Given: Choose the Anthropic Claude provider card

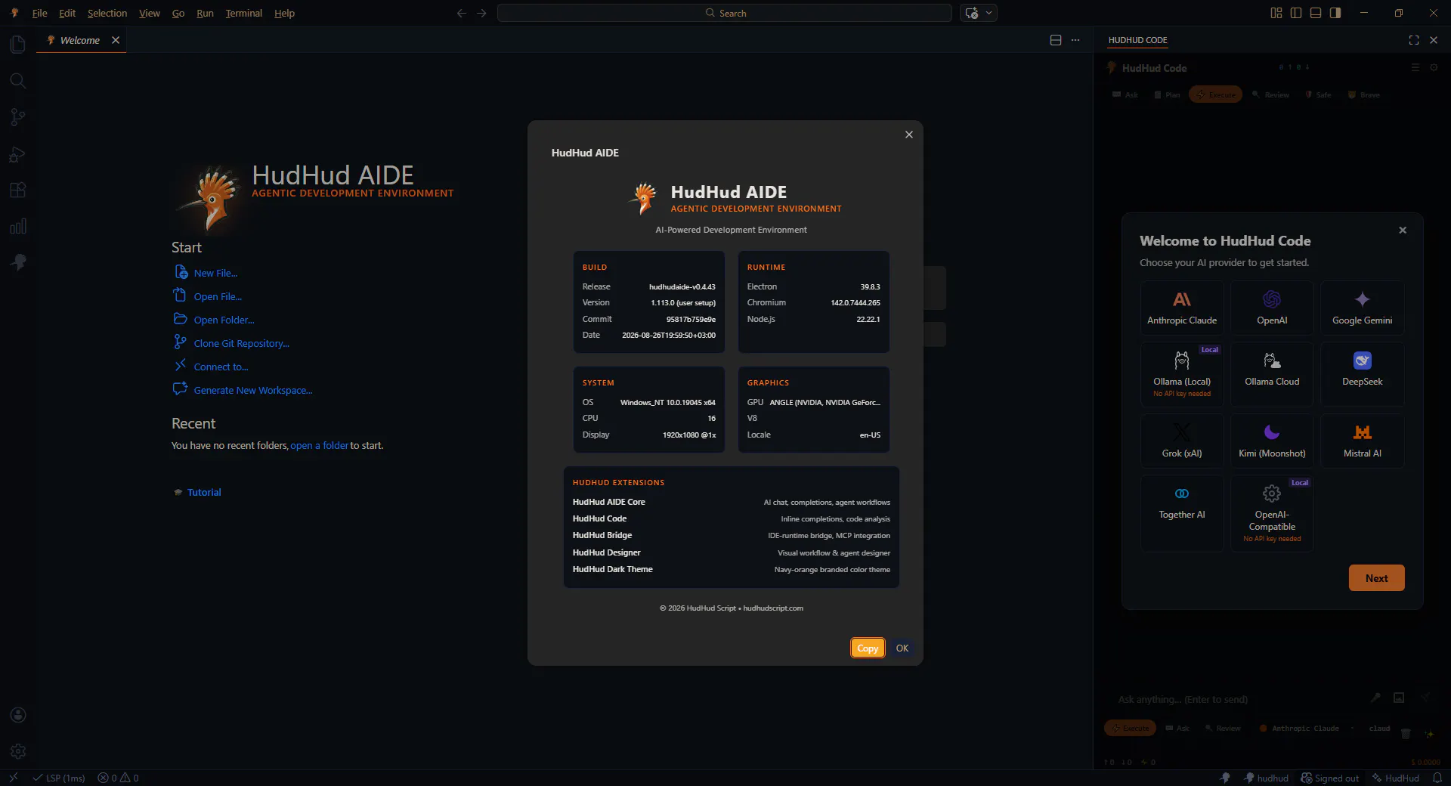Looking at the screenshot, I should point(1182,308).
